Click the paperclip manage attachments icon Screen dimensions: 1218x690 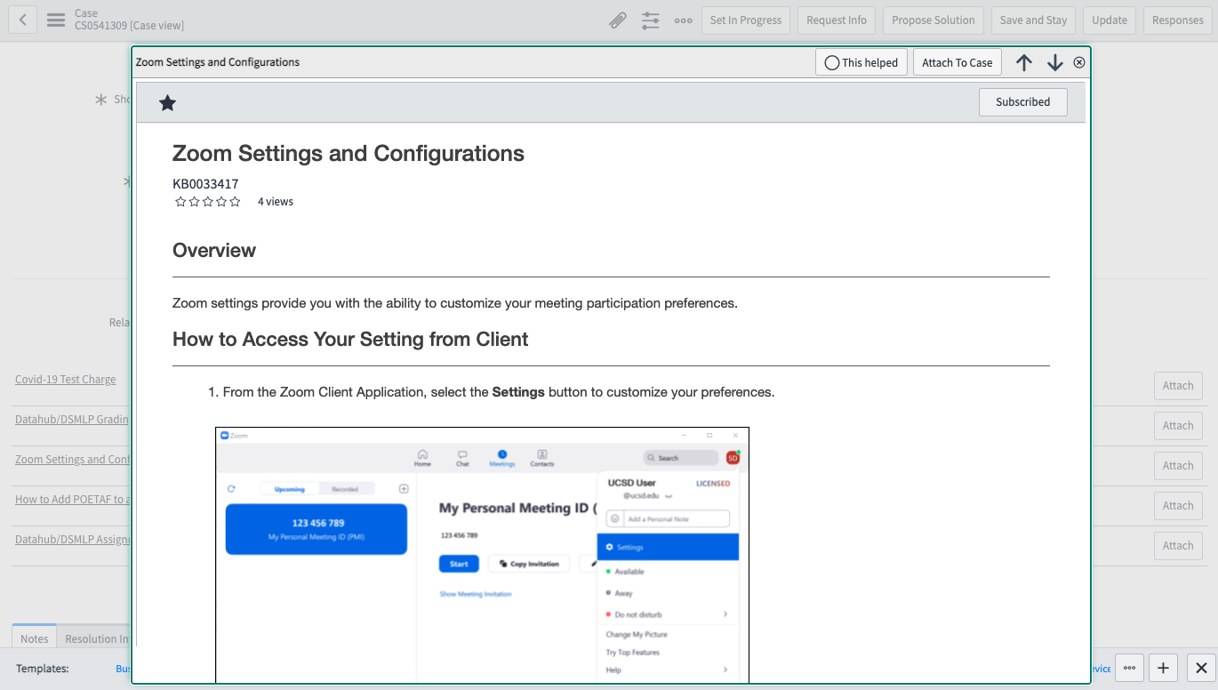pyautogui.click(x=617, y=20)
